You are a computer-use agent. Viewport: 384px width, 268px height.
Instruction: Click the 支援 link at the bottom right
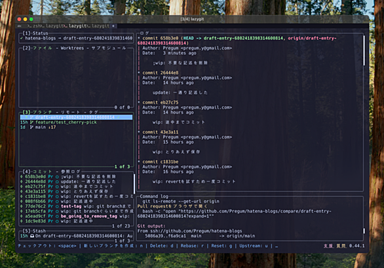click(x=328, y=246)
